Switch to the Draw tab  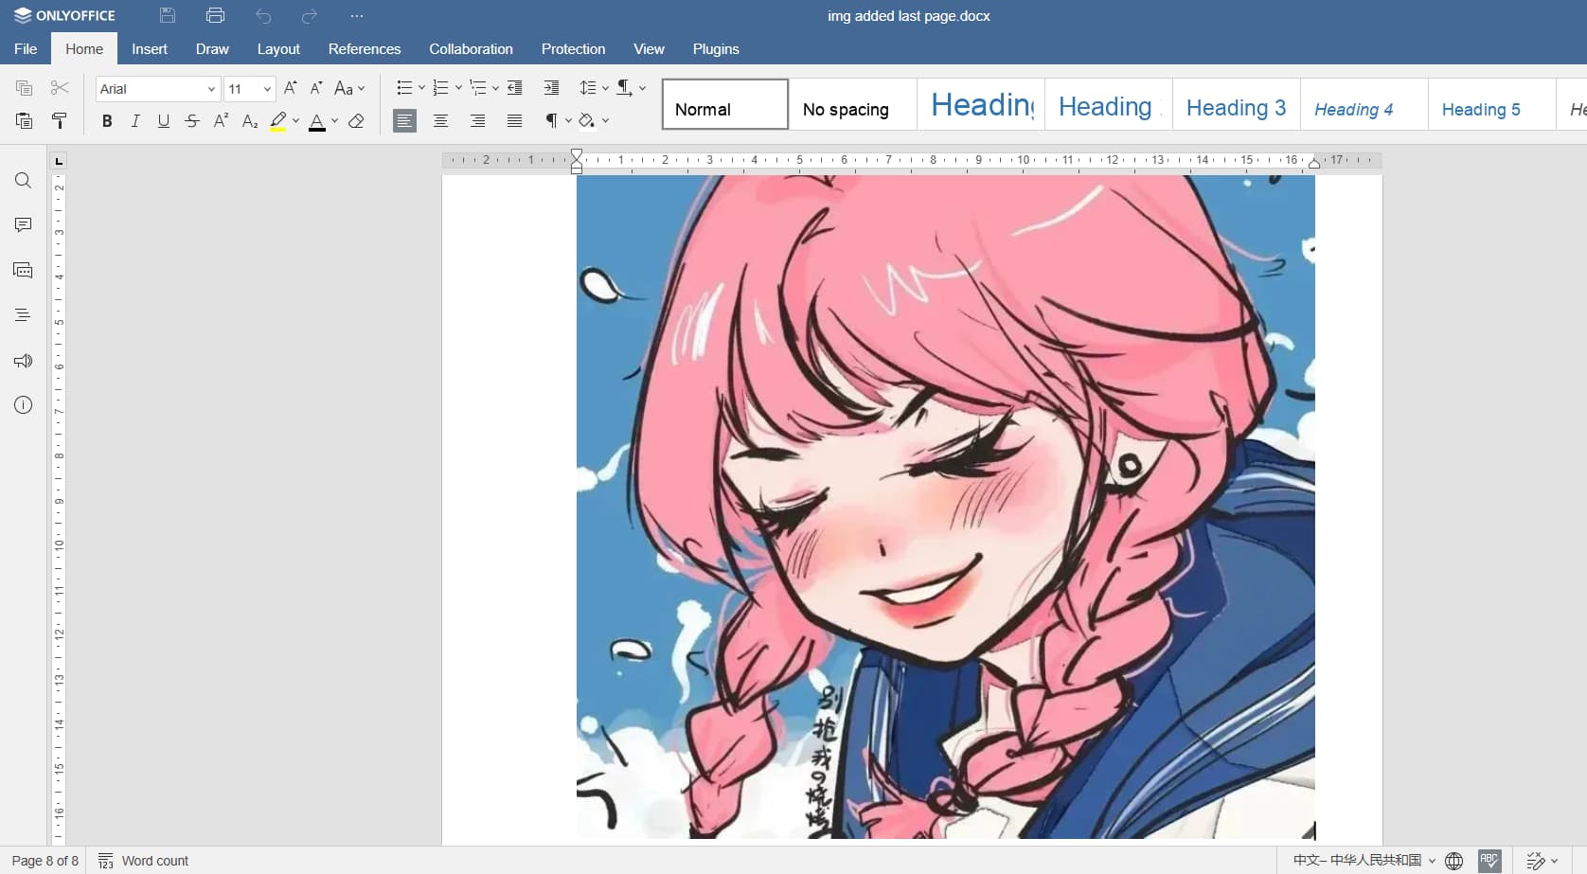(x=212, y=48)
